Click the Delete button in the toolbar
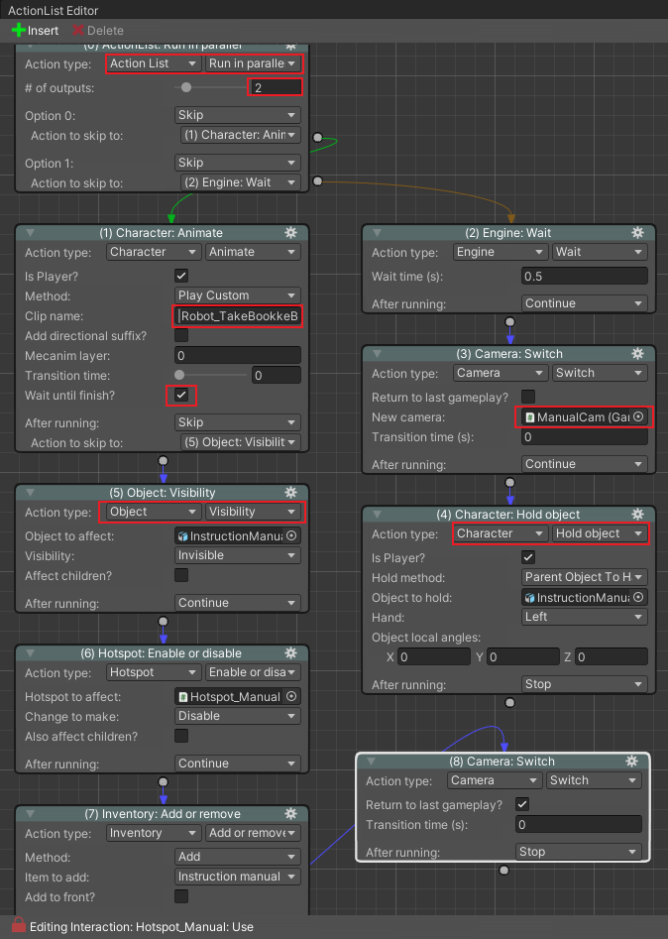This screenshot has width=668, height=939. [97, 30]
